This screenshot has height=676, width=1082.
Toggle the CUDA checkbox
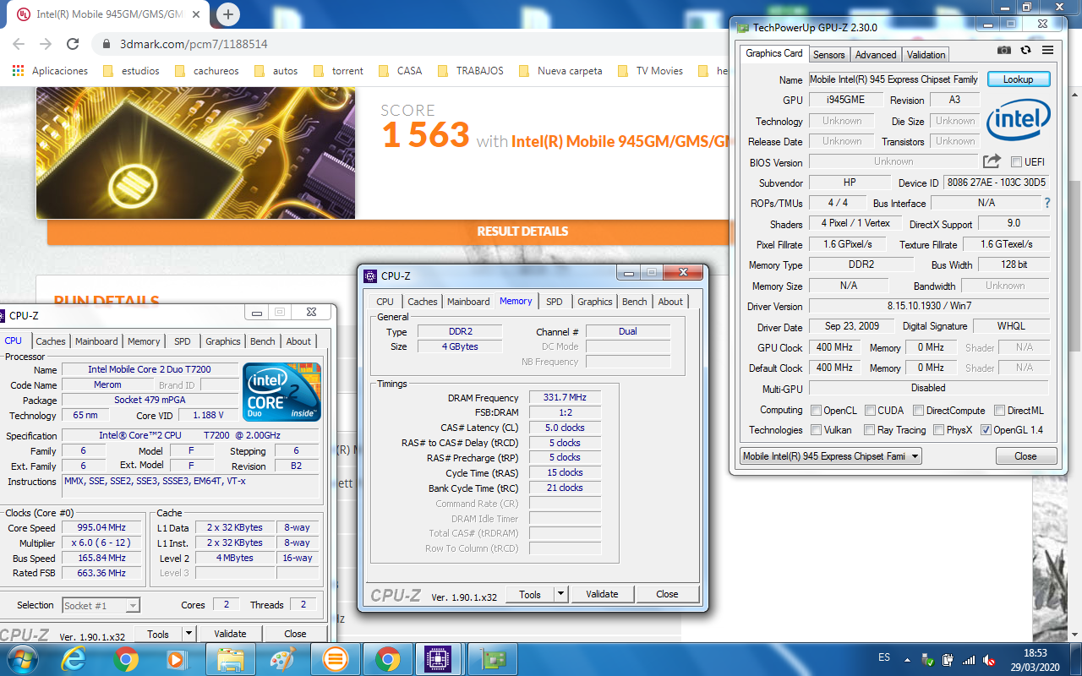coord(869,411)
